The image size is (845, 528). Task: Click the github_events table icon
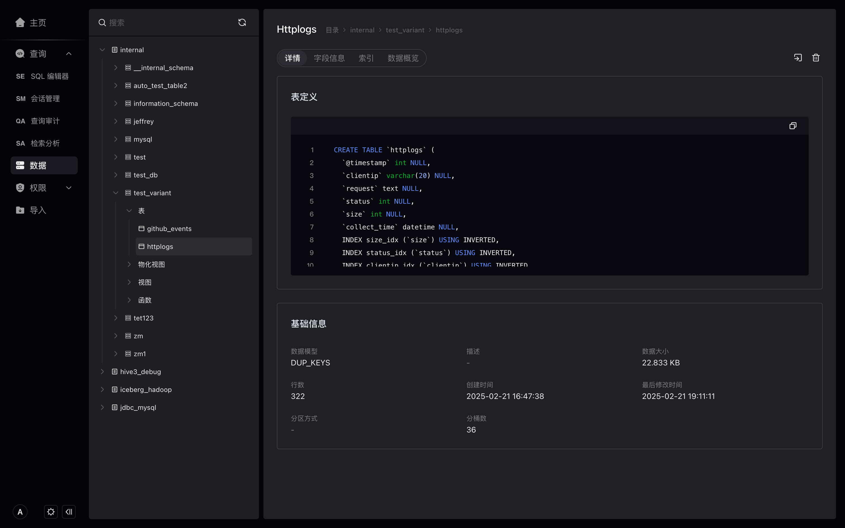pyautogui.click(x=141, y=229)
